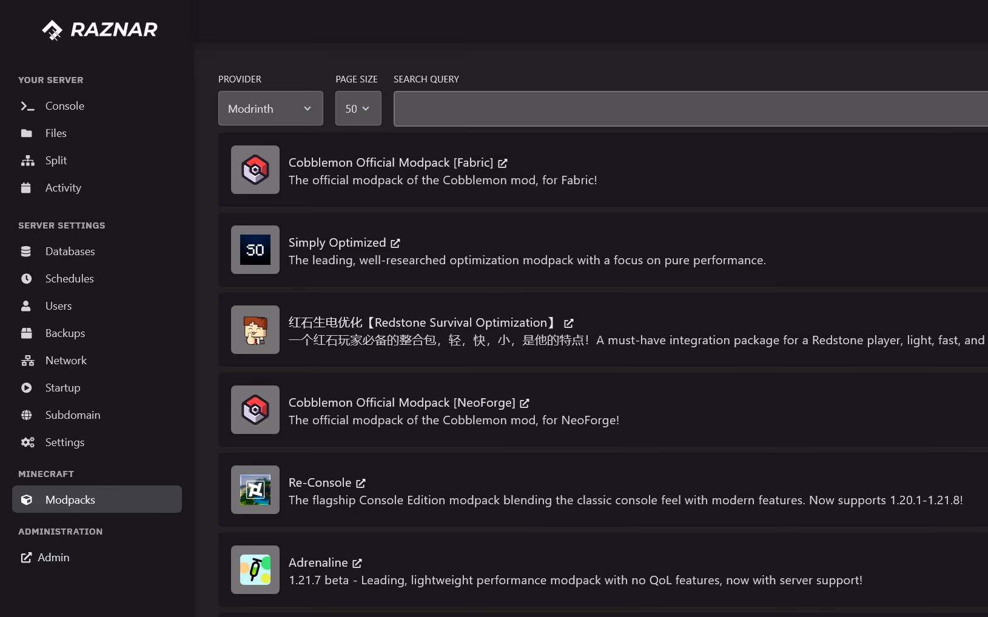
Task: Click the Simply Optimized SO thumbnail
Action: pos(255,250)
